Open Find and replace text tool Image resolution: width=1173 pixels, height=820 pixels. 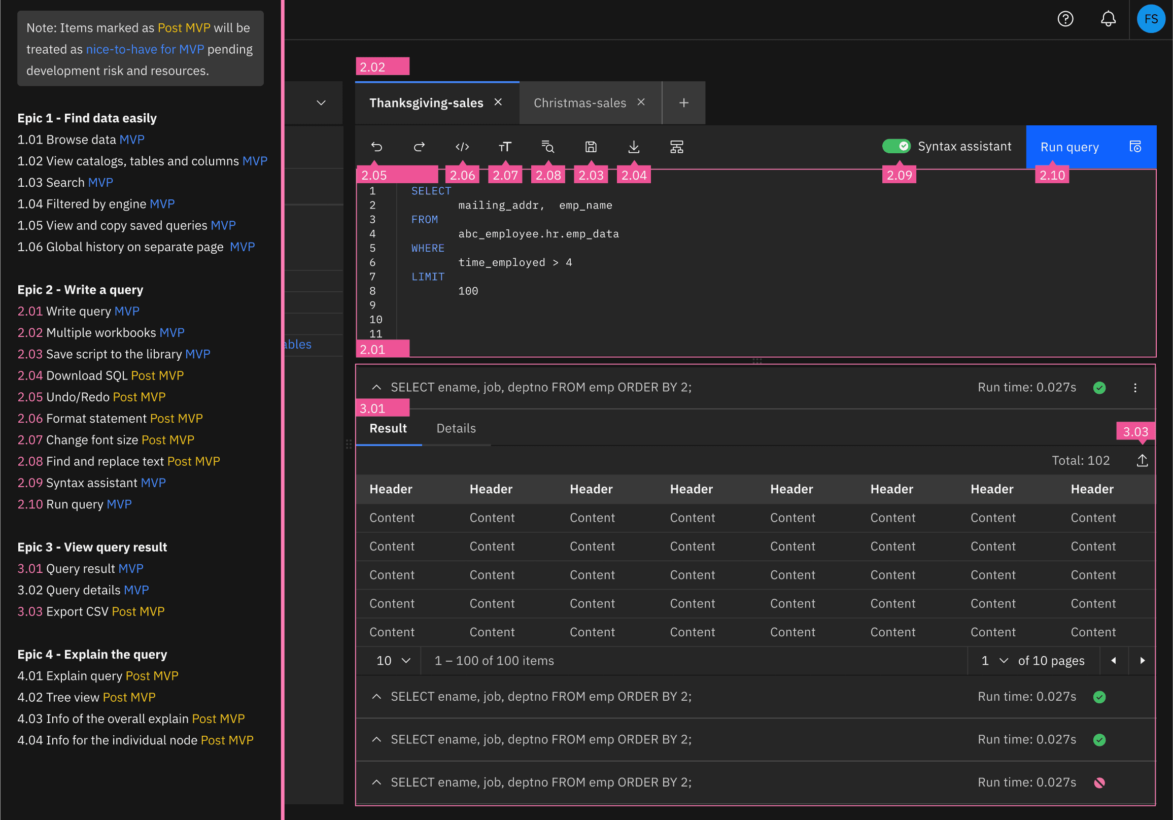pos(547,147)
